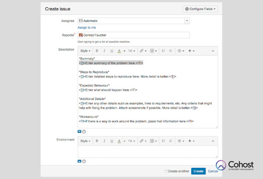Enable the Create another checkbox
263x179 pixels.
tap(166, 171)
